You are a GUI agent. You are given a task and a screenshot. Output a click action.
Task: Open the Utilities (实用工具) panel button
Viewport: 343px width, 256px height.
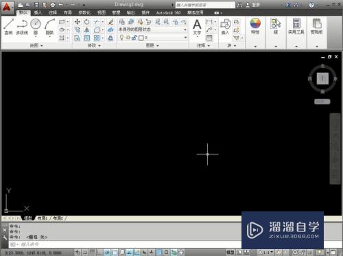click(x=296, y=26)
